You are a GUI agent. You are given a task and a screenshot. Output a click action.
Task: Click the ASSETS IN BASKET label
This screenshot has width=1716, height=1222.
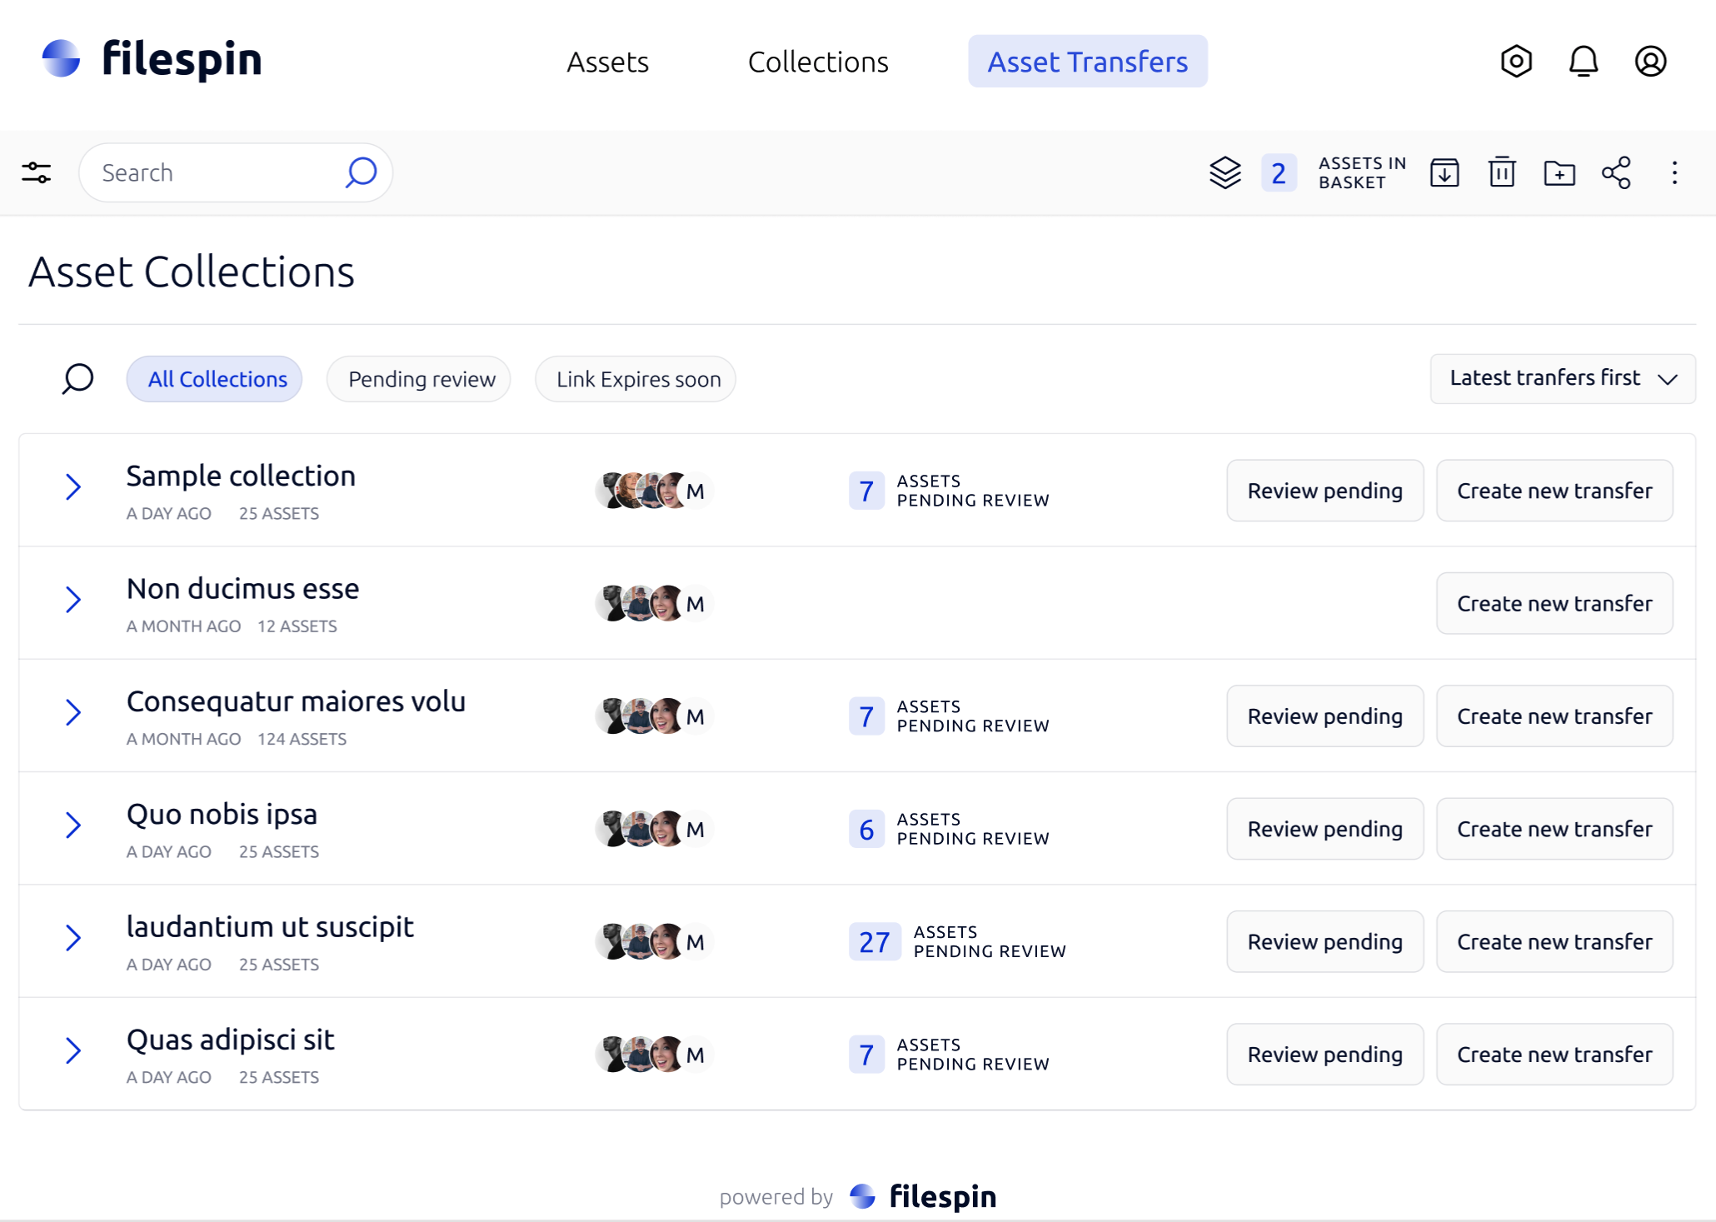pos(1362,173)
